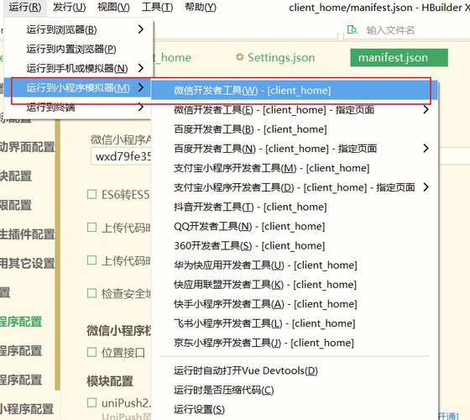Toggle the second 上传代码 checkbox
Viewport: 470px width, 420px height.
coord(91,260)
